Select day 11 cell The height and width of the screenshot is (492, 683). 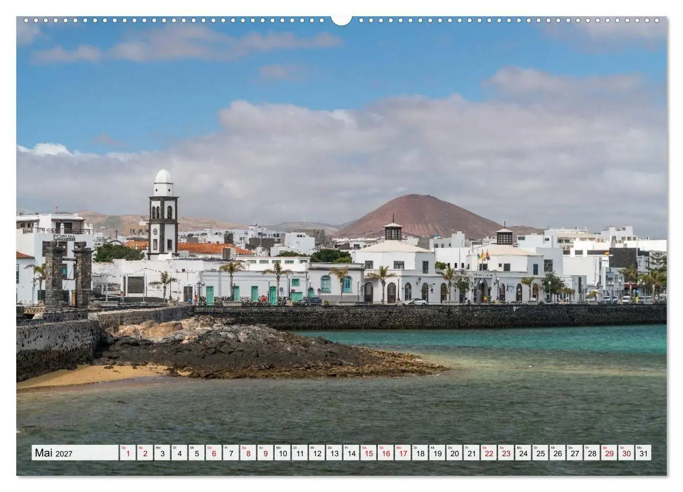coord(299,453)
